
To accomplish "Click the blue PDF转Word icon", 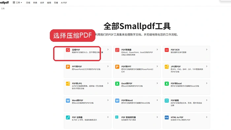I will pyautogui.click(x=117, y=101).
